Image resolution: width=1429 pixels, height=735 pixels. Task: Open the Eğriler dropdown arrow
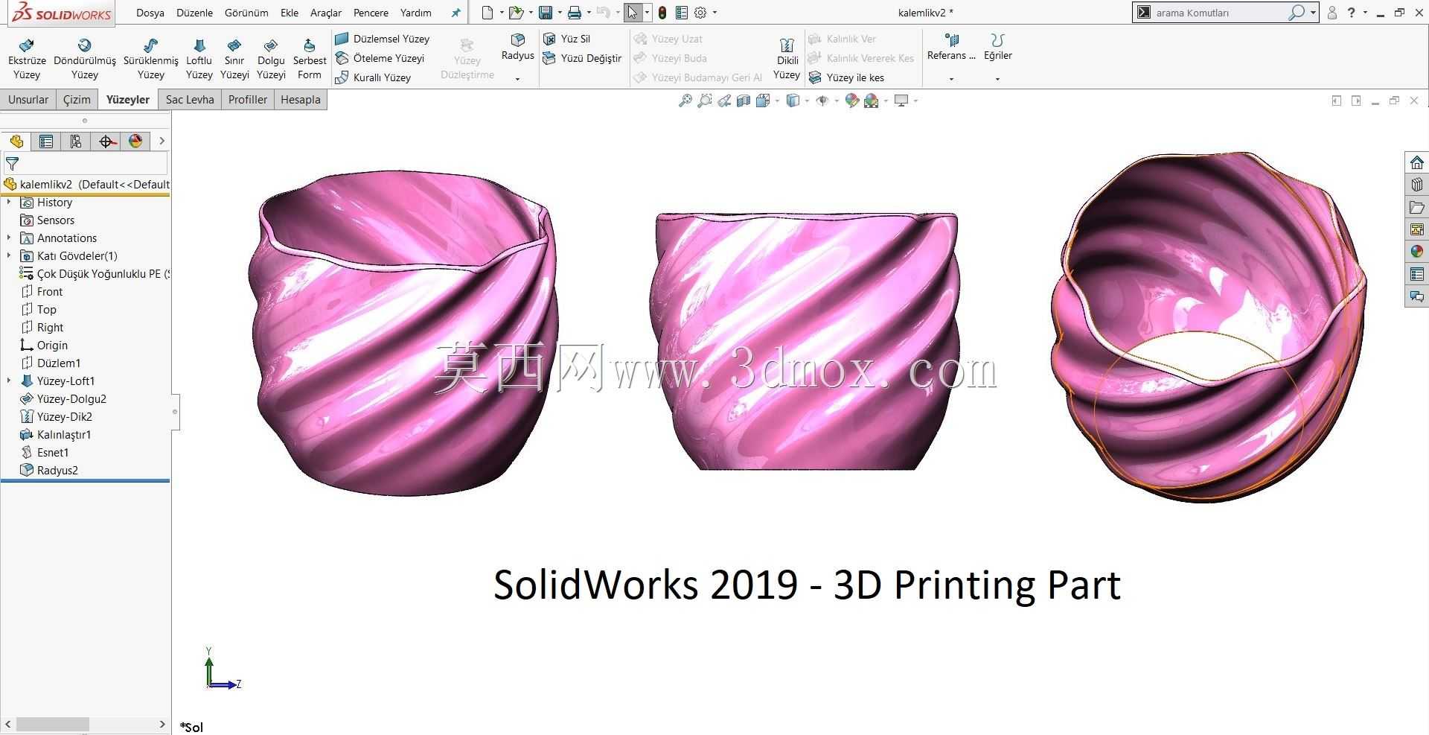997,79
